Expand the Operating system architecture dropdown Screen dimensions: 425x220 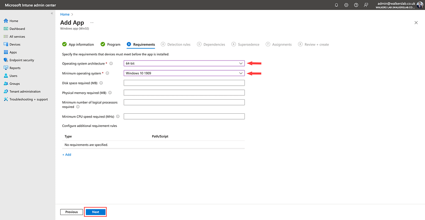click(184, 63)
